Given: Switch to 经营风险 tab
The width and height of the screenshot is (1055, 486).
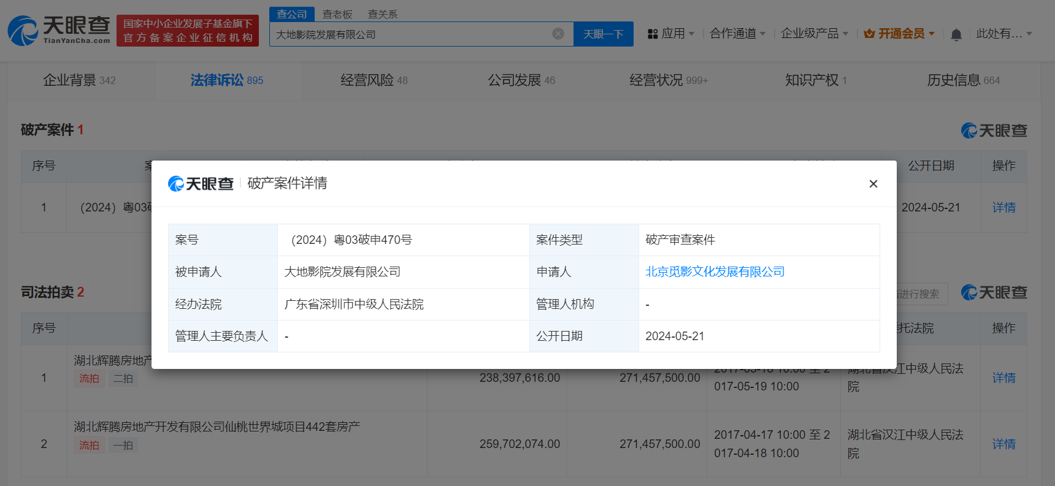Looking at the screenshot, I should coord(374,80).
